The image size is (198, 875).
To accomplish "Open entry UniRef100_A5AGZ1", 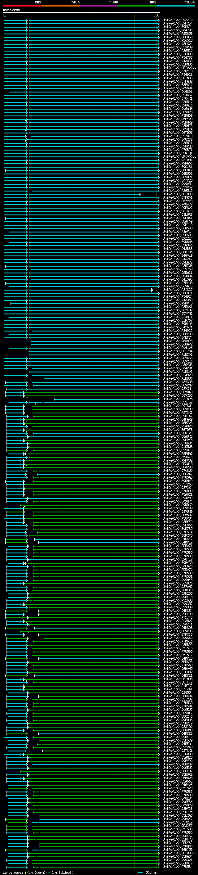I will point(178,494).
